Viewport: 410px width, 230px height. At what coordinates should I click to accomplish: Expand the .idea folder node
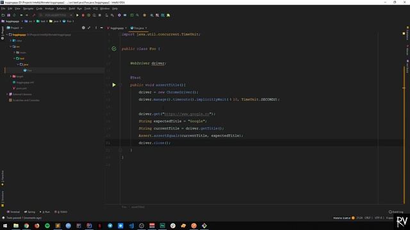[x=11, y=40]
